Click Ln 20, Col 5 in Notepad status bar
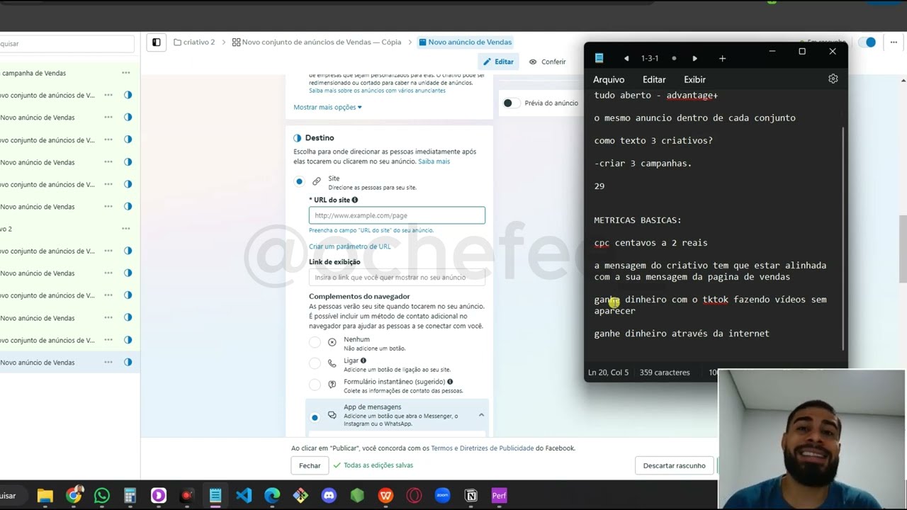 [x=608, y=373]
